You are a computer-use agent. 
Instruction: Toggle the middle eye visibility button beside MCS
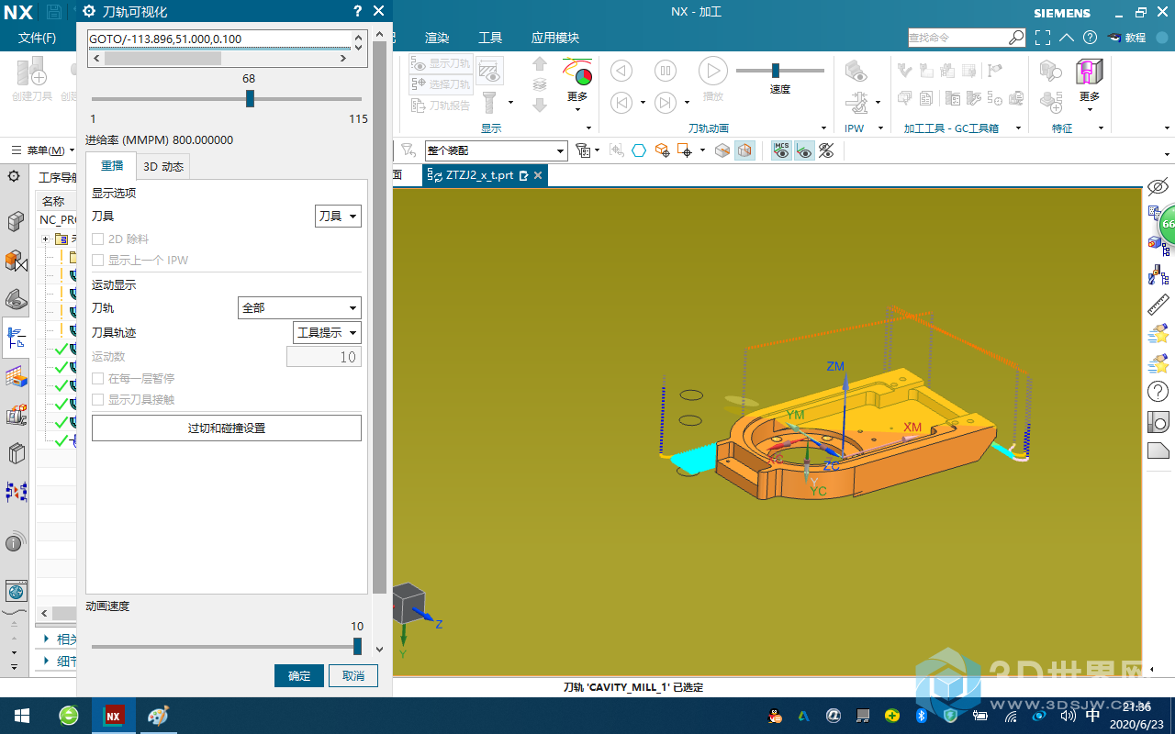coord(804,150)
